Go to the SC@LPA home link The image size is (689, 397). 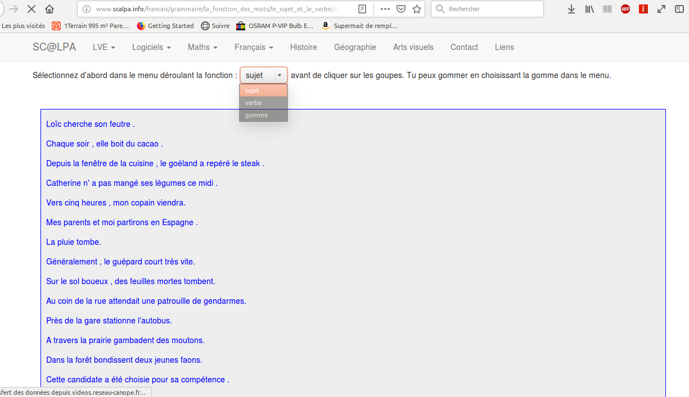(x=54, y=47)
